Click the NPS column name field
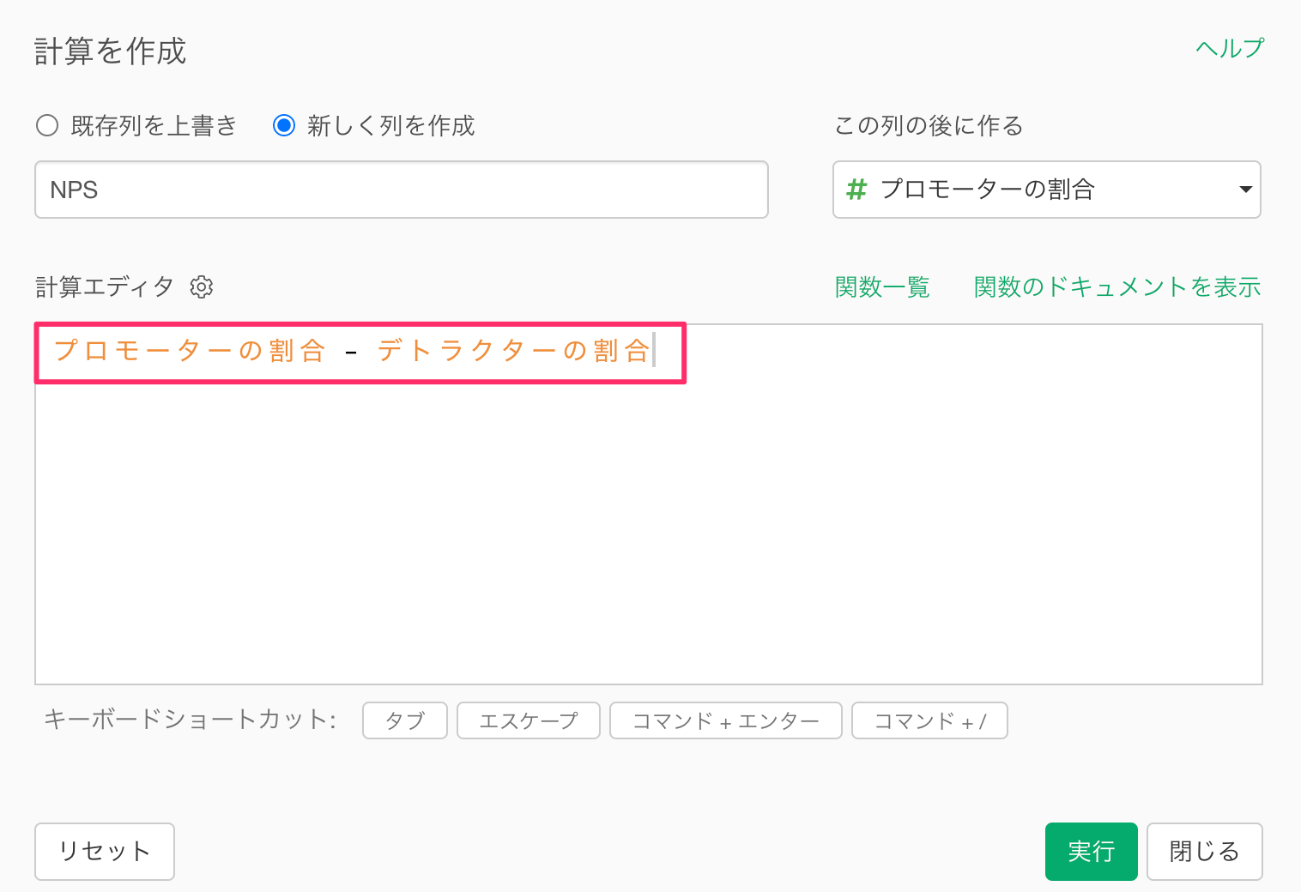Viewport: 1301px width, 892px height. pos(401,190)
